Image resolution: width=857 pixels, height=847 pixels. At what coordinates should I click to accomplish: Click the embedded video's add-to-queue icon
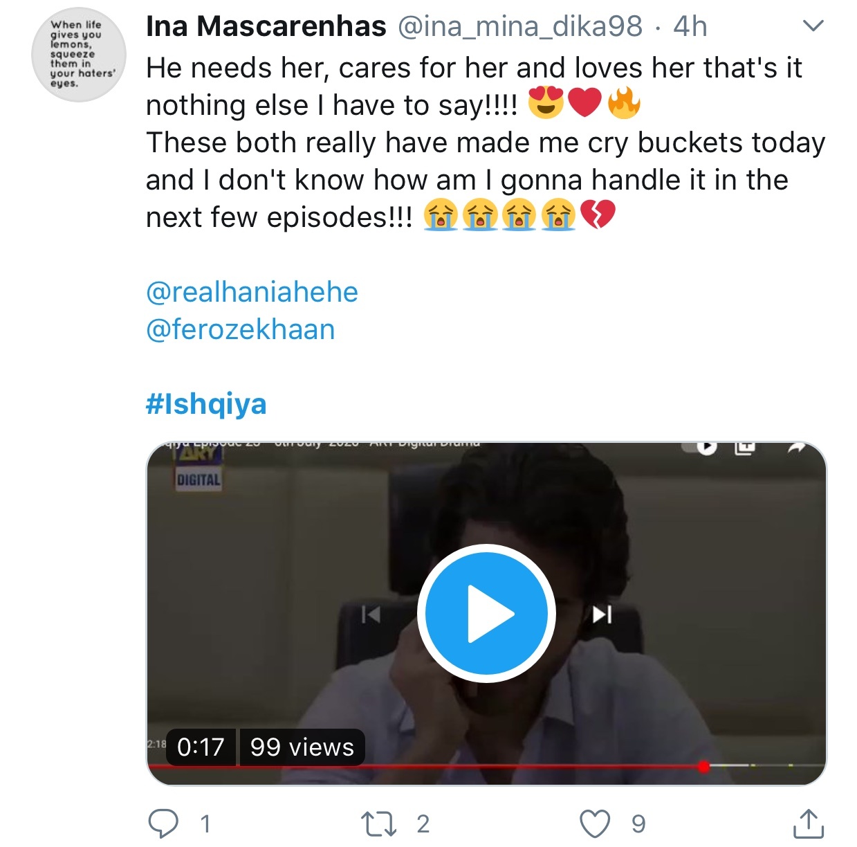coord(744,448)
